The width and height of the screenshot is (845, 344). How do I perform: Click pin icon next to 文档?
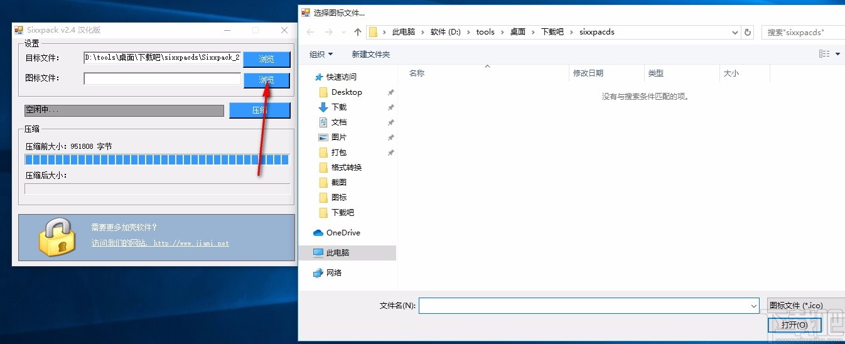390,122
